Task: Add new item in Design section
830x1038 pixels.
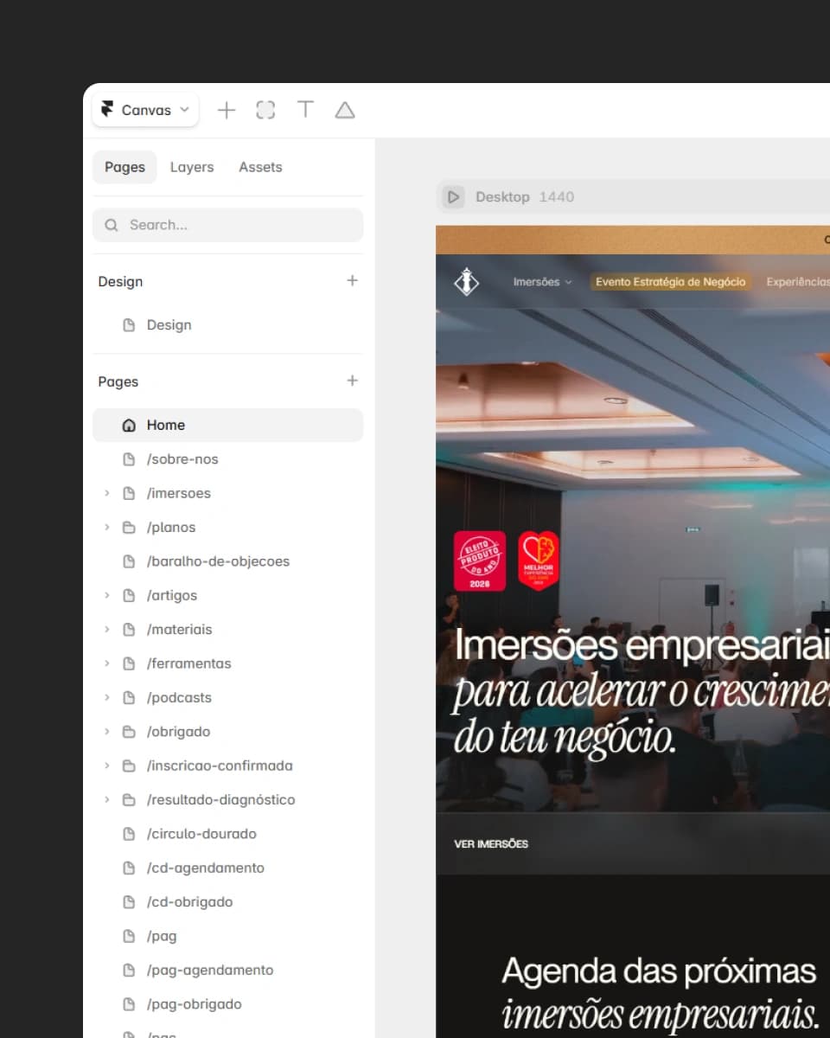Action: pyautogui.click(x=352, y=280)
